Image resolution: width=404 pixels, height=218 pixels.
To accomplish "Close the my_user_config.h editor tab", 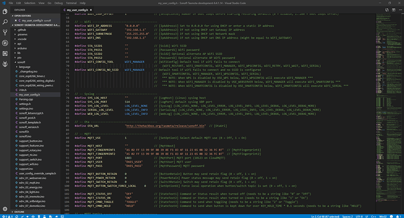I will (91, 10).
